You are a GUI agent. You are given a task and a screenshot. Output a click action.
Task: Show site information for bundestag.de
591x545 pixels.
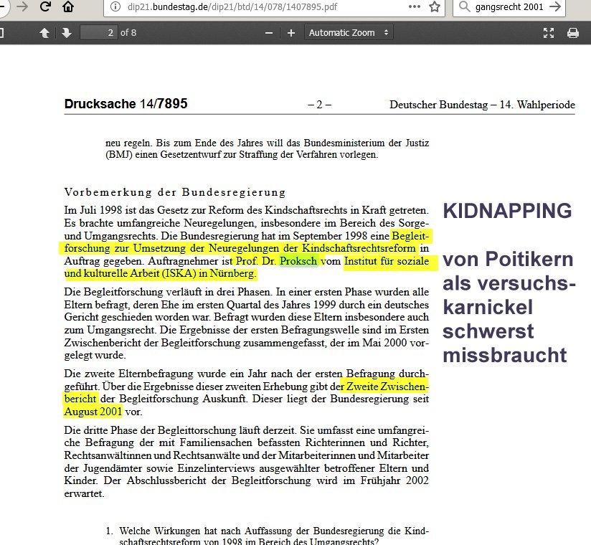tap(115, 6)
